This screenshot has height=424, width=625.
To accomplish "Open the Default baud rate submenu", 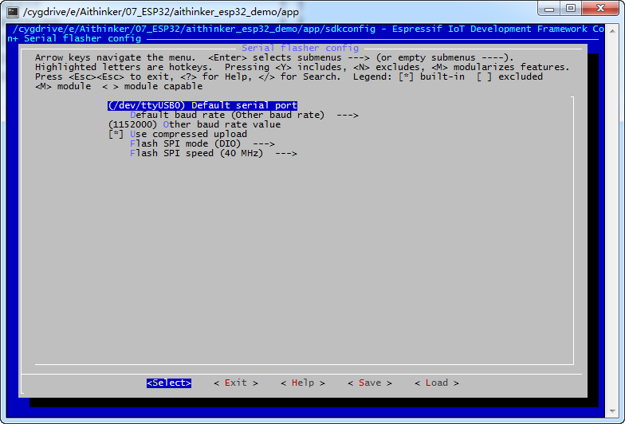I will [x=244, y=115].
